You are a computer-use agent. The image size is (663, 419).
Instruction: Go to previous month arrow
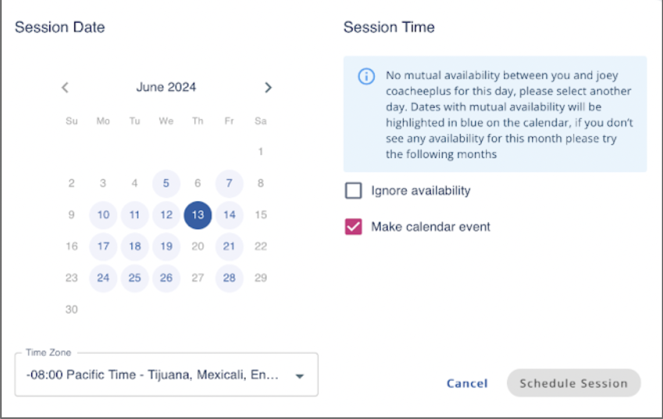tap(65, 88)
